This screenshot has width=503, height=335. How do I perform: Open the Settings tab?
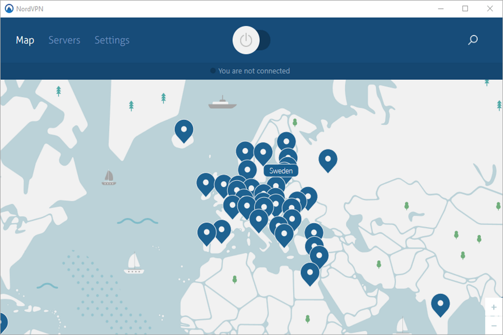112,40
